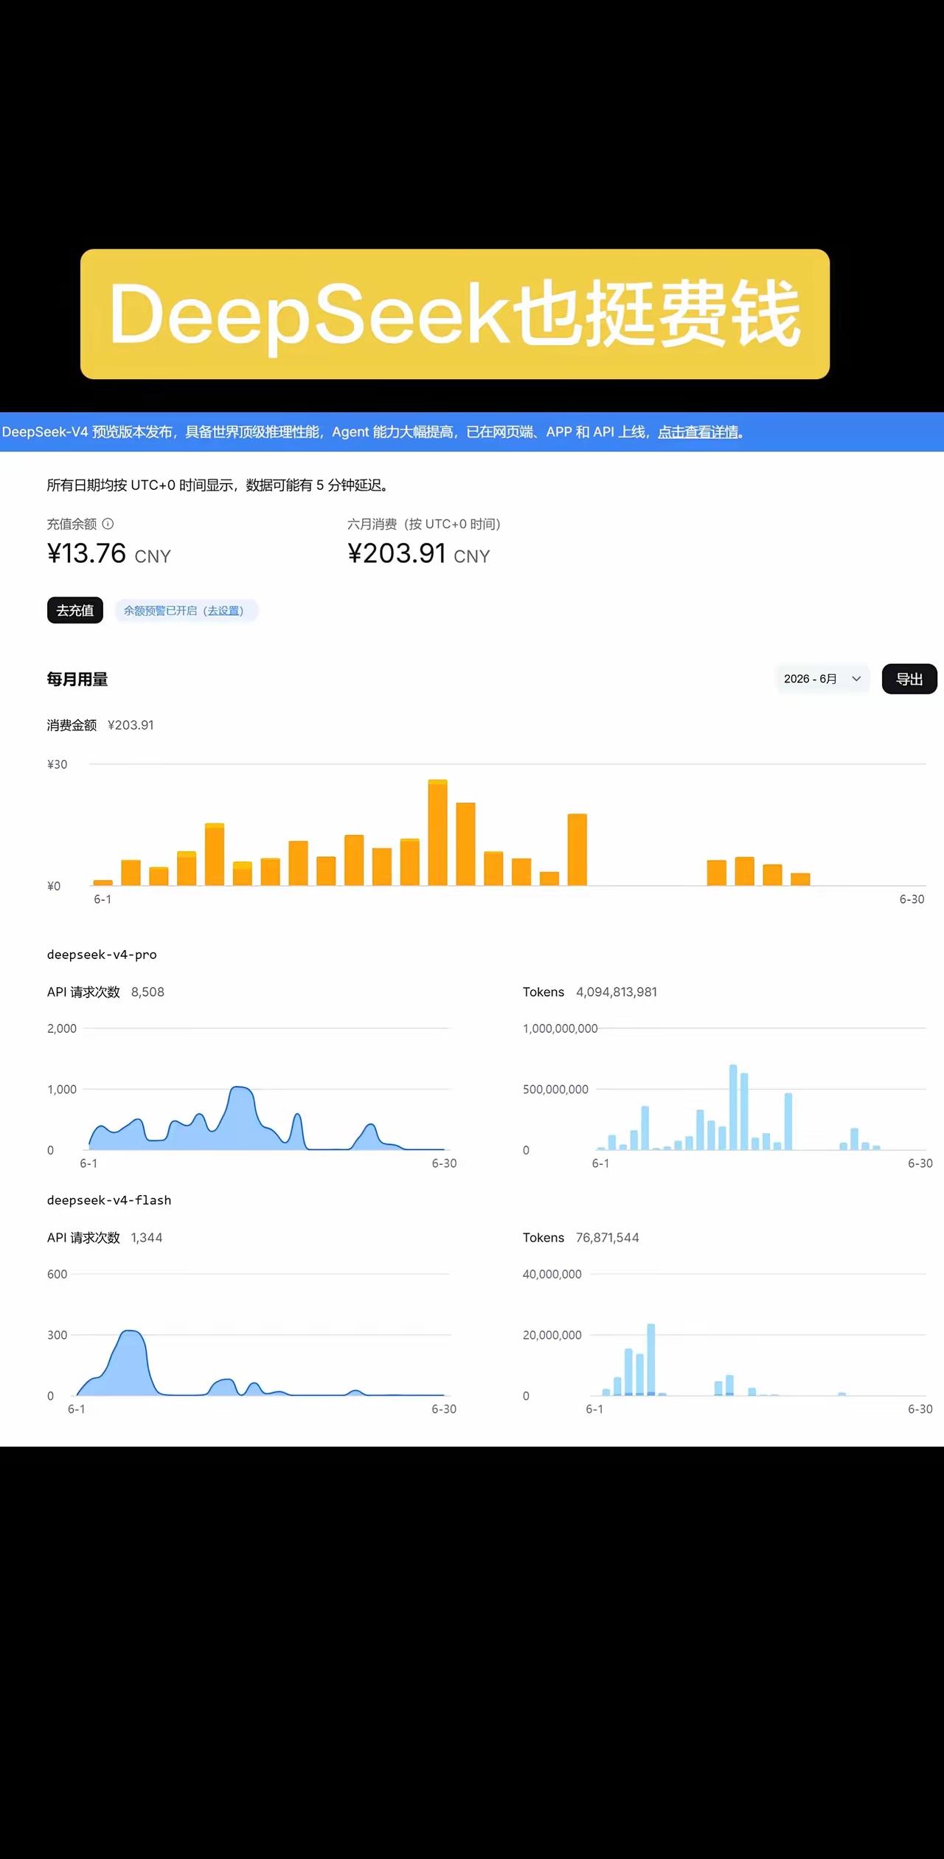This screenshot has width=944, height=1859.
Task: Click the UTC+0 time notice text
Action: [219, 485]
